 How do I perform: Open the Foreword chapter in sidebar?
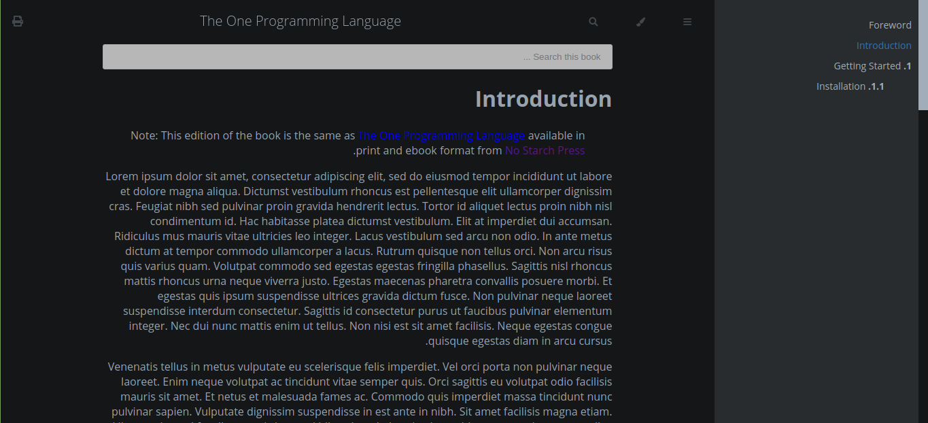[x=890, y=25]
